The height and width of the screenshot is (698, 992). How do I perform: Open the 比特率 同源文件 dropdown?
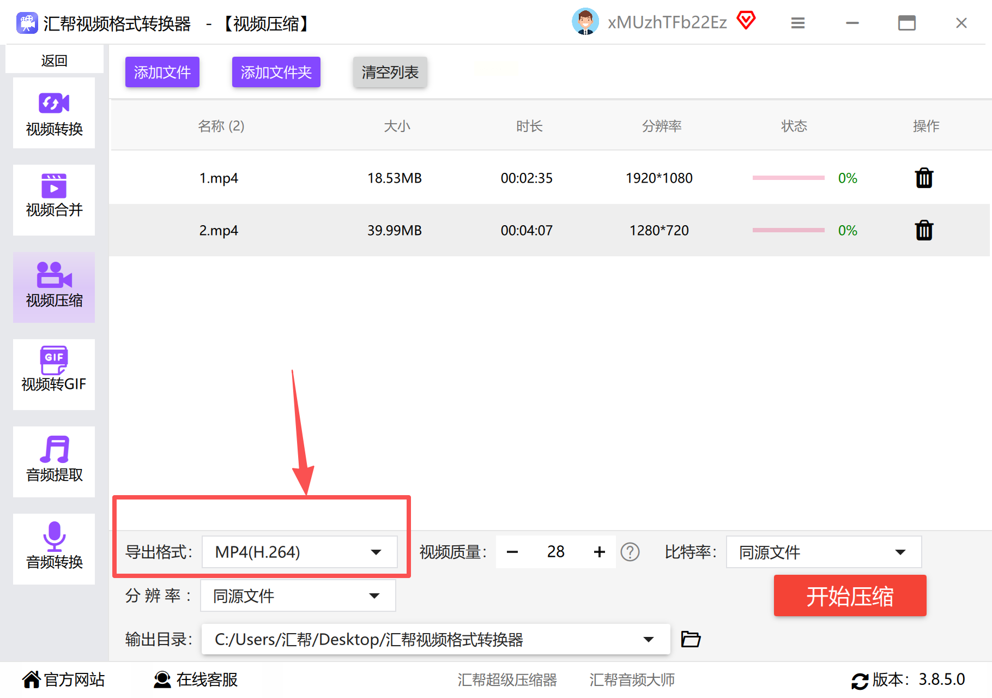824,552
